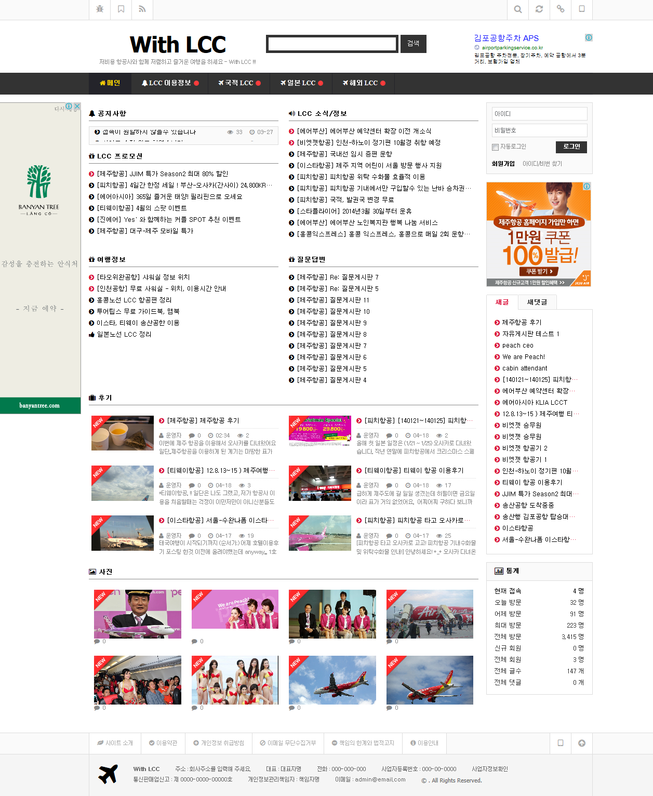Enable the 자동로그인 checkbox
This screenshot has width=653, height=796.
pos(496,147)
